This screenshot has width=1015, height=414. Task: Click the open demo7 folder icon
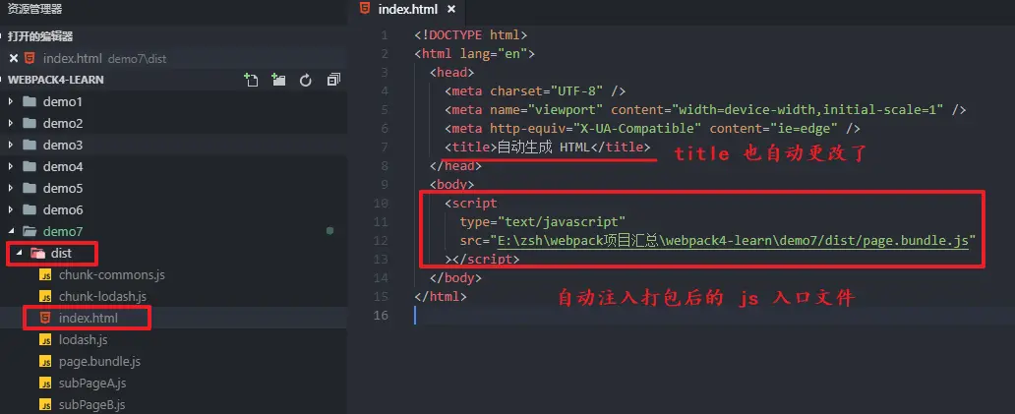(30, 231)
